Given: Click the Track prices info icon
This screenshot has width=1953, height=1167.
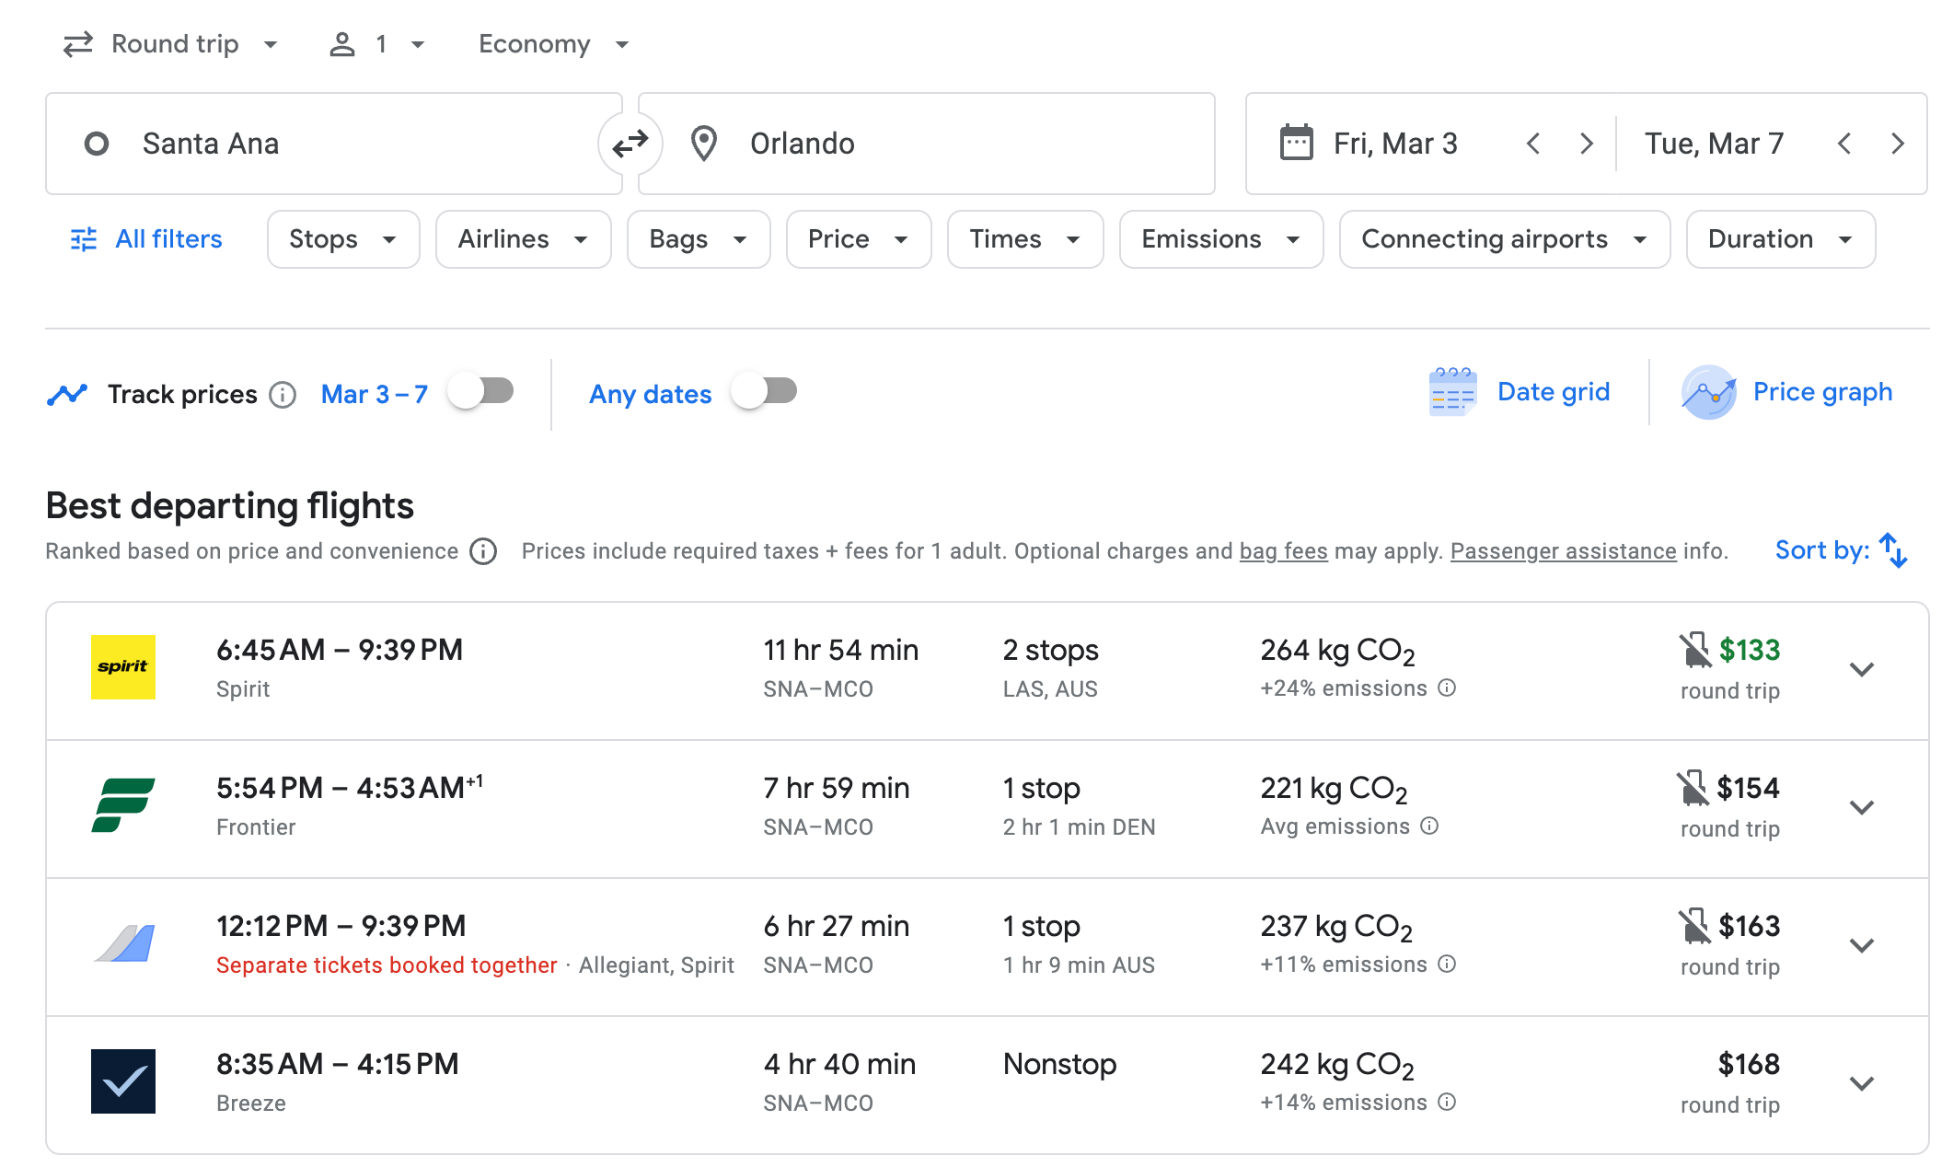Looking at the screenshot, I should (x=283, y=395).
